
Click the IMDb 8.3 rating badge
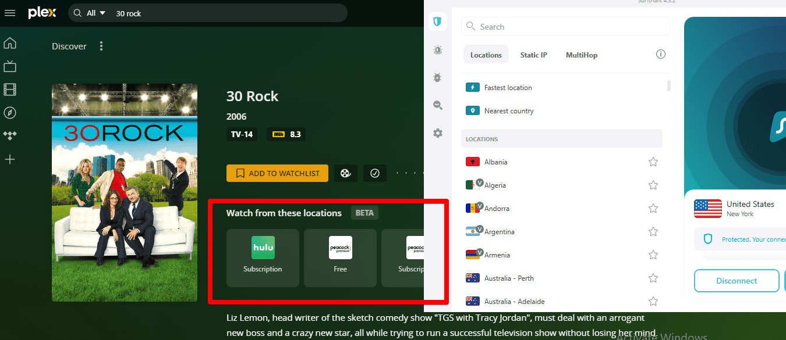[286, 134]
